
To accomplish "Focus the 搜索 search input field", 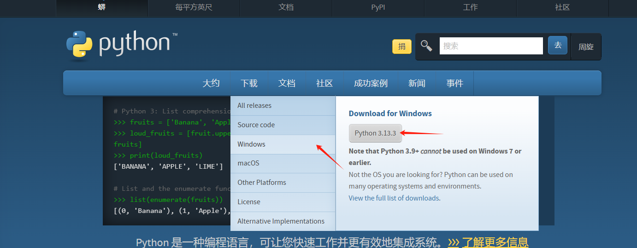I will tap(491, 46).
